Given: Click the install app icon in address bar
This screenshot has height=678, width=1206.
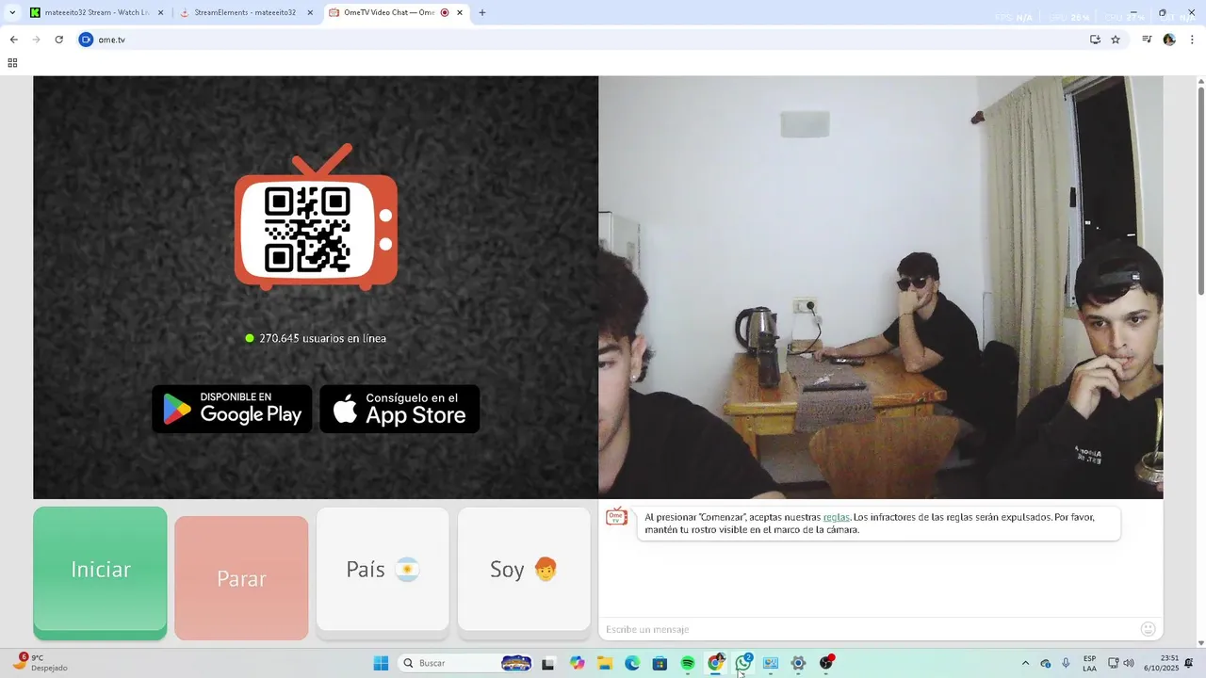Looking at the screenshot, I should pyautogui.click(x=1095, y=40).
